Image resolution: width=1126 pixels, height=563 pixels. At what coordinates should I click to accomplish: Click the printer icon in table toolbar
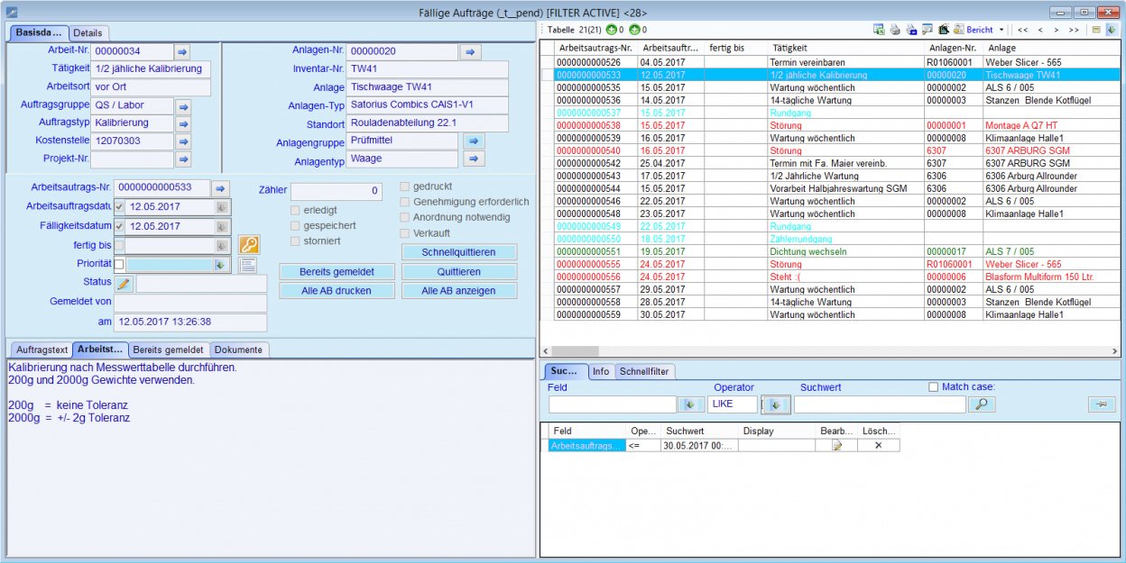[895, 30]
